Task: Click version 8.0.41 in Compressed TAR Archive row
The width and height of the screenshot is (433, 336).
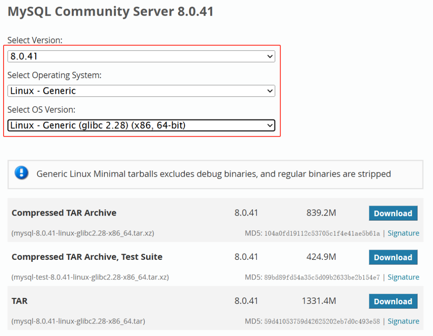Action: [x=246, y=213]
